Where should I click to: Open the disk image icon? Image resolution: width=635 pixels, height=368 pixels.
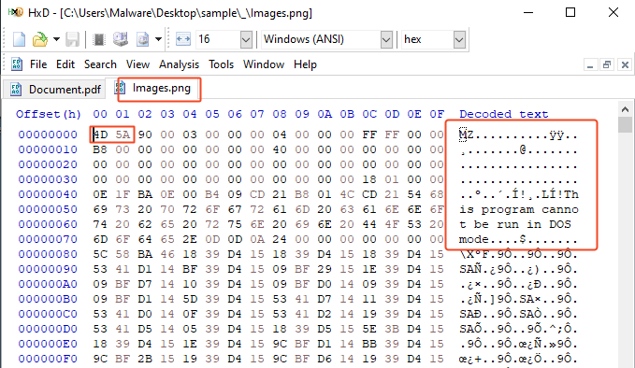[142, 39]
